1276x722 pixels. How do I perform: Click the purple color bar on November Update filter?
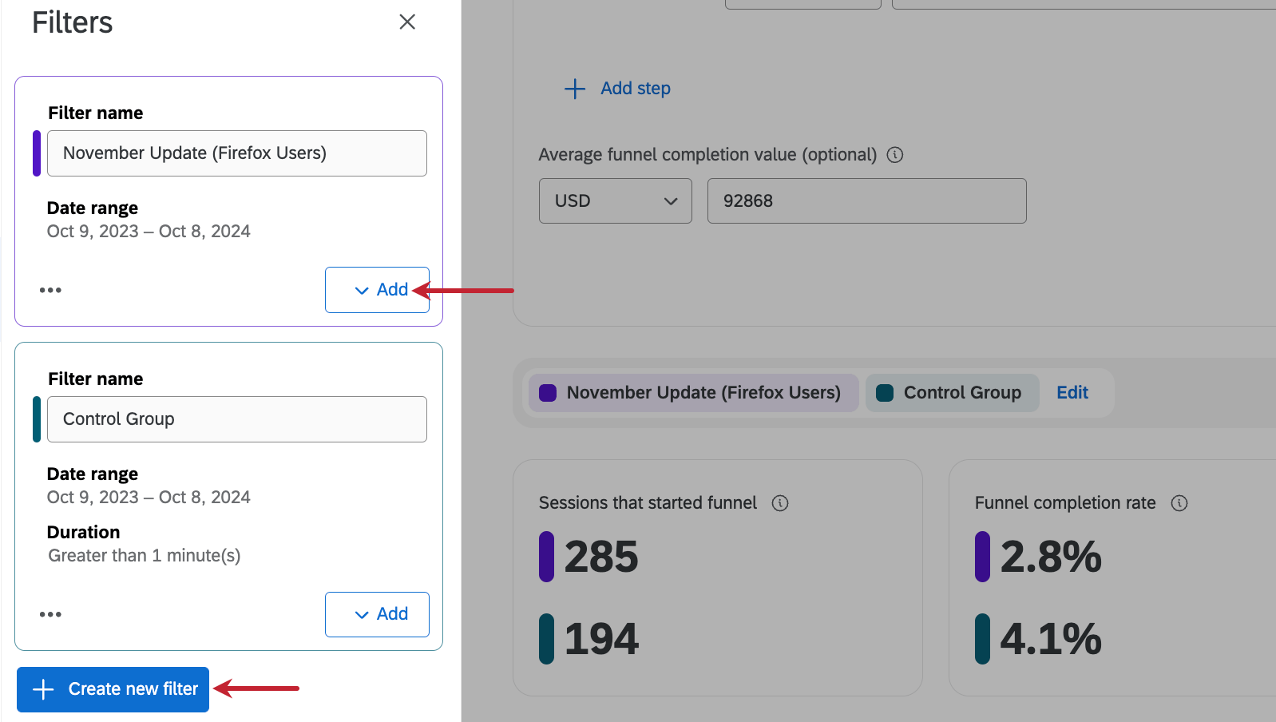[x=37, y=153]
